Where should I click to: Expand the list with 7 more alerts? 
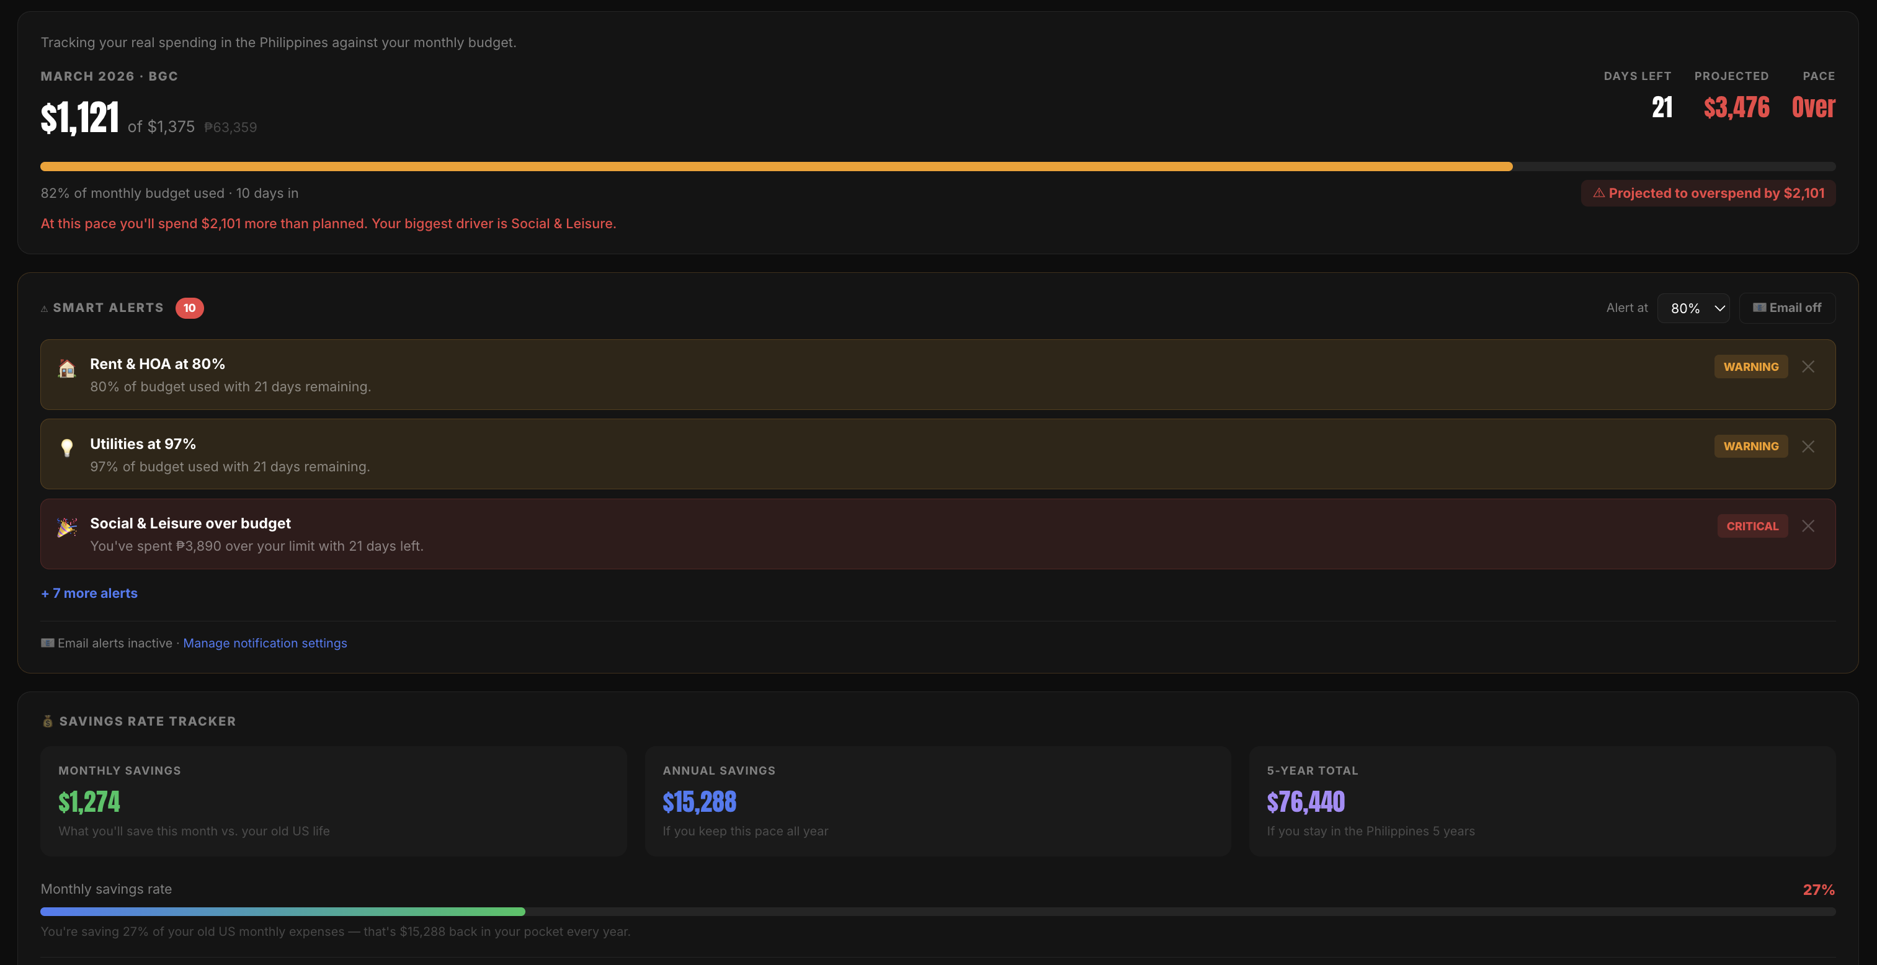point(89,593)
